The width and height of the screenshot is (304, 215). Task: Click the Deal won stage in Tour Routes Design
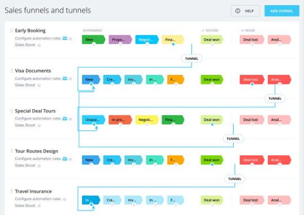point(212,160)
